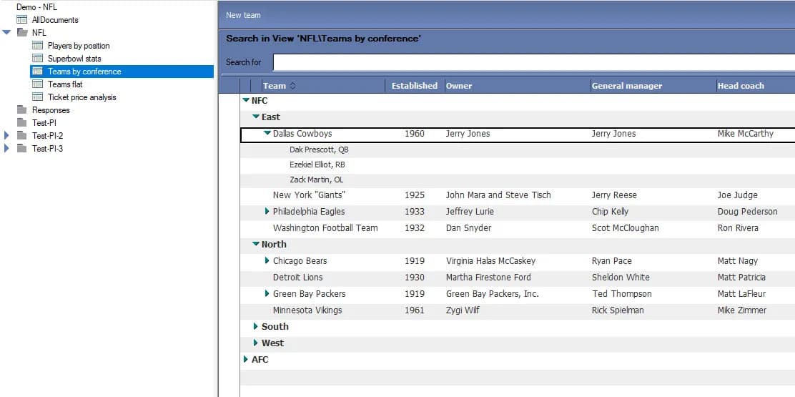Click general manager Scot McCloughan
The width and height of the screenshot is (795, 397).
[x=625, y=227]
